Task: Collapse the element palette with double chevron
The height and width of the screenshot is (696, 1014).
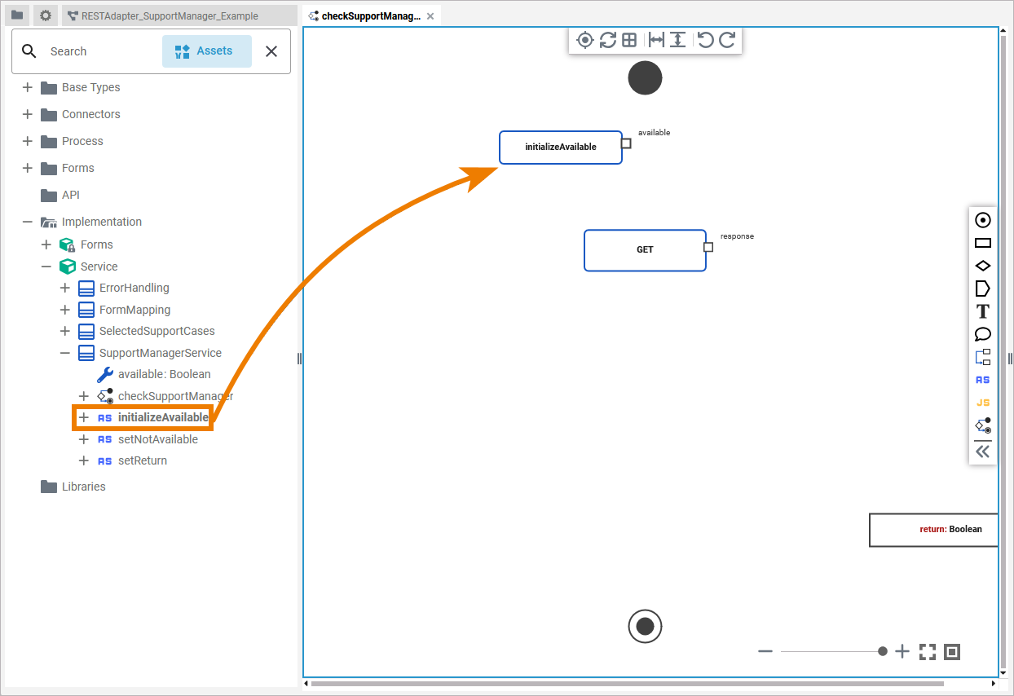Action: (983, 452)
